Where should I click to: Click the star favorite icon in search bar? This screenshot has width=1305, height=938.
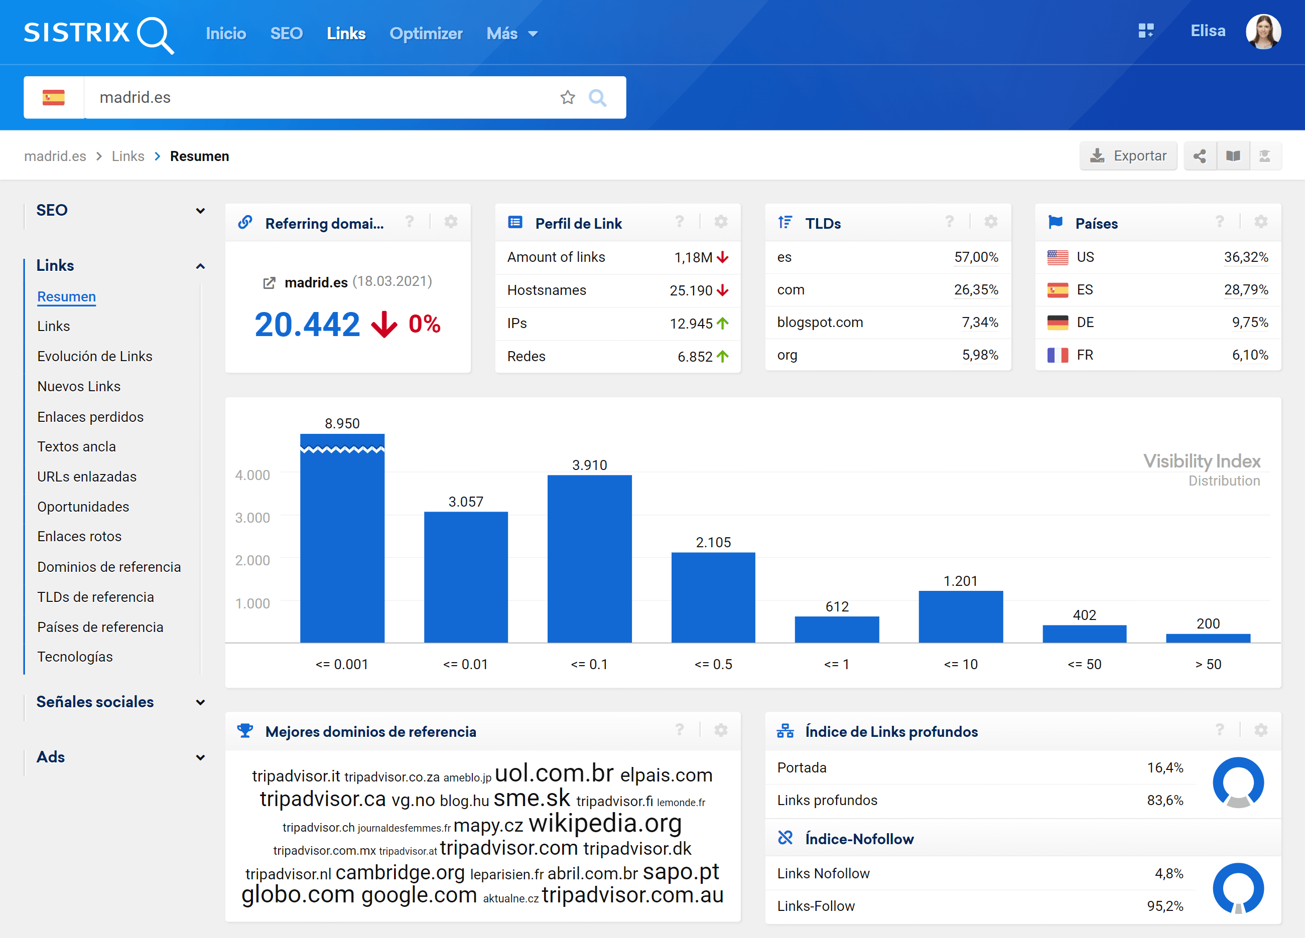(x=567, y=98)
